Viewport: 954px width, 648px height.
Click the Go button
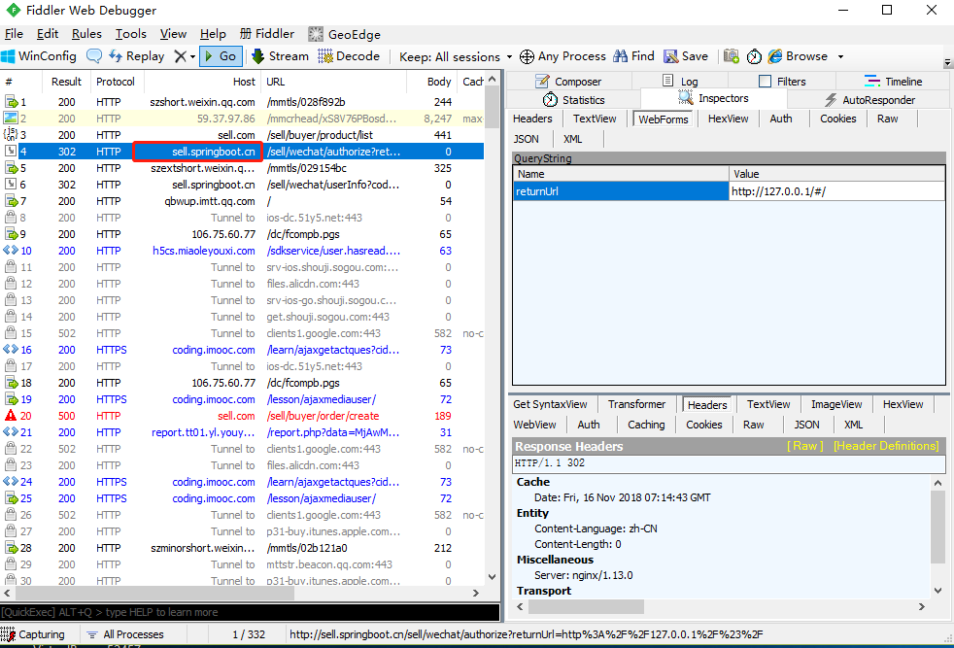pyautogui.click(x=221, y=56)
